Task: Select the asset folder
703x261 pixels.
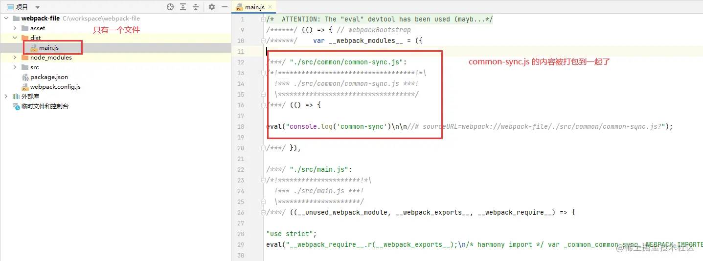Action: click(38, 28)
